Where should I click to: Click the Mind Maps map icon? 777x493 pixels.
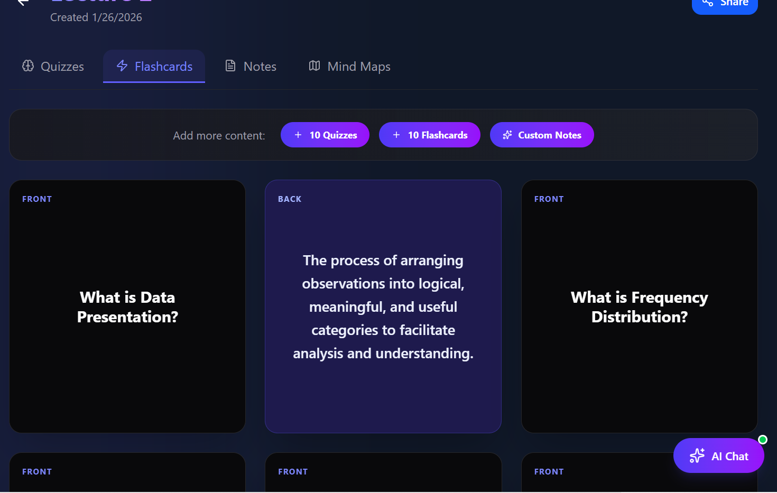tap(314, 66)
